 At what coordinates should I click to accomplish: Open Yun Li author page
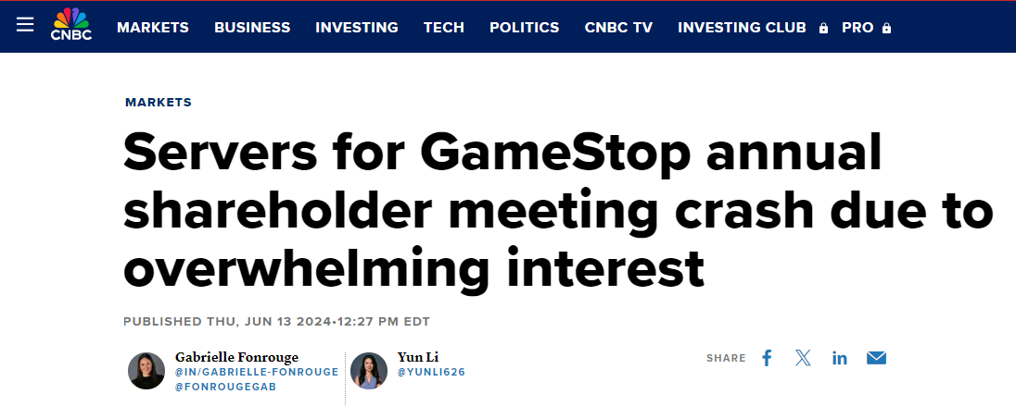pyautogui.click(x=418, y=357)
